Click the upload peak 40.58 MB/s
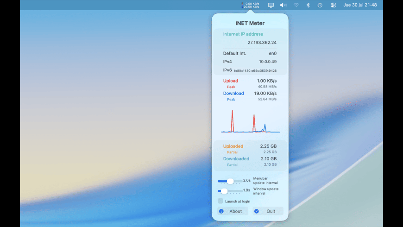403x227 pixels. [267, 87]
